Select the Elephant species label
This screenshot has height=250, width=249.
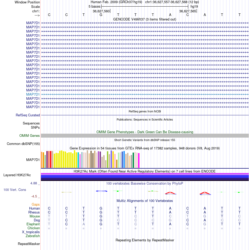33,224
